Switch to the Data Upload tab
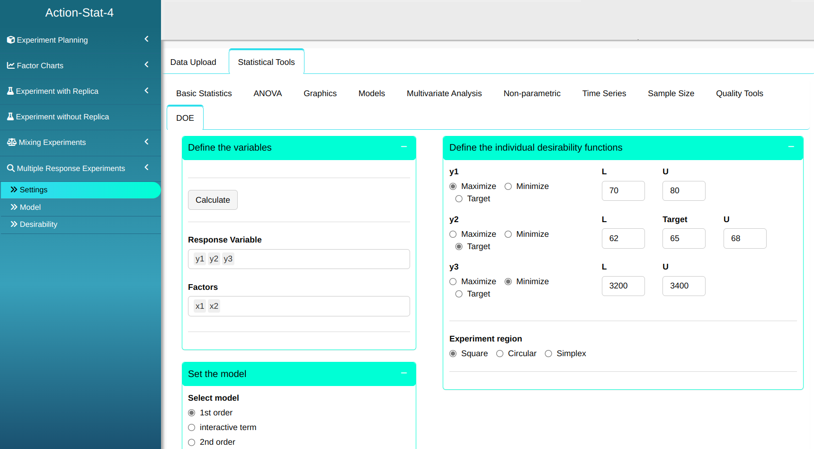 [193, 62]
